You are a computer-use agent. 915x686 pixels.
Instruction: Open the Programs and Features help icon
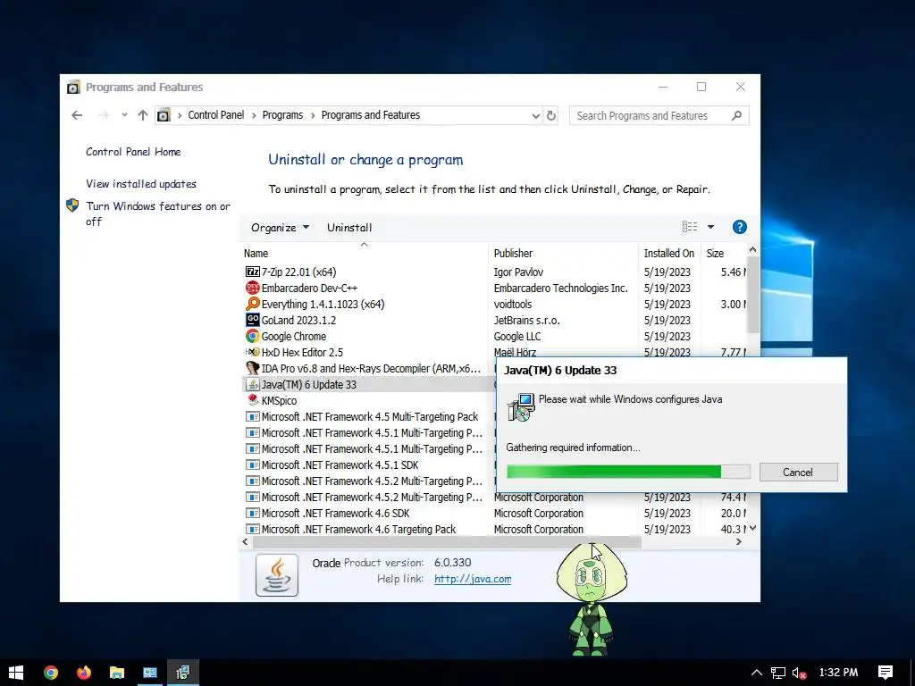coord(739,227)
